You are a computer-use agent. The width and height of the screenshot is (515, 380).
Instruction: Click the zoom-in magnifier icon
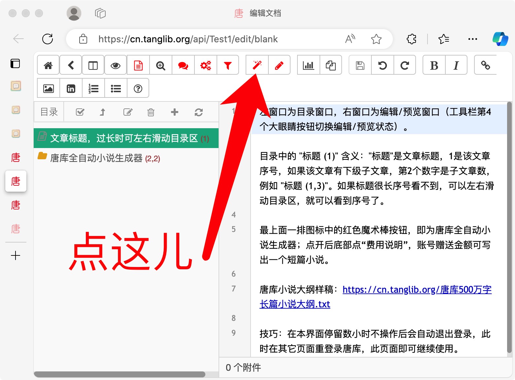tap(160, 65)
